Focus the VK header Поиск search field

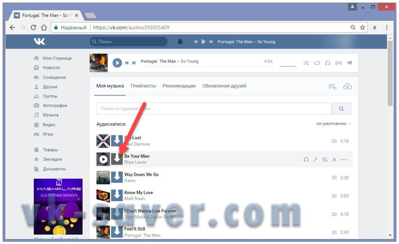point(129,41)
